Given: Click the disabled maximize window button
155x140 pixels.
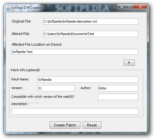Looking at the screenshot, I should (130, 7).
